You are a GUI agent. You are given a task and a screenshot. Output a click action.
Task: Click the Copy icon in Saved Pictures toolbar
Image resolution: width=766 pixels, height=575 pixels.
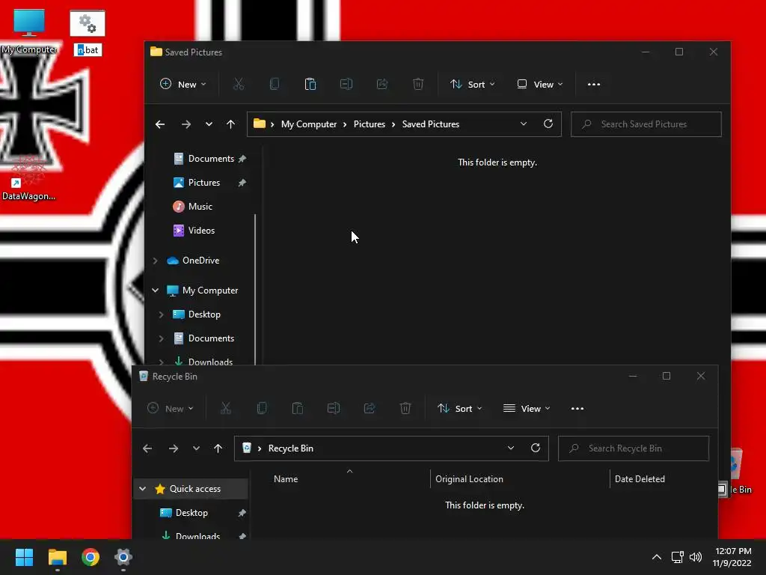(x=275, y=84)
